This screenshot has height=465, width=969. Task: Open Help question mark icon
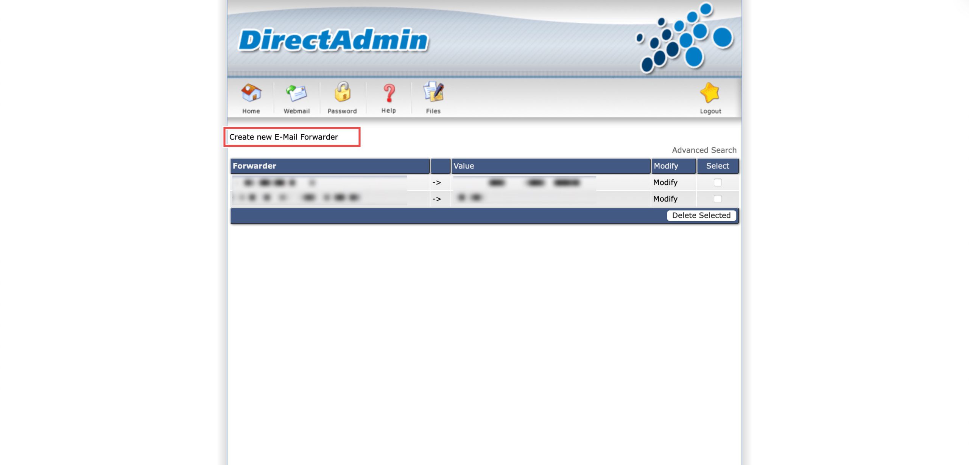pyautogui.click(x=389, y=93)
